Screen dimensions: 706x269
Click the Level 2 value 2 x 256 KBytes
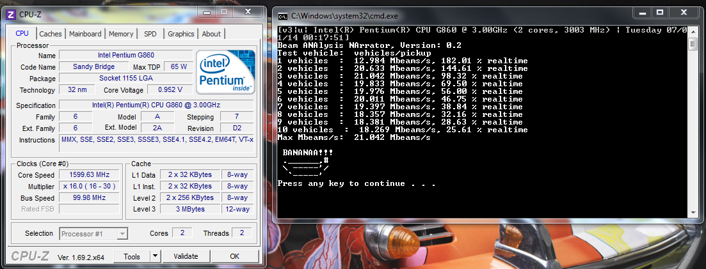pos(189,198)
